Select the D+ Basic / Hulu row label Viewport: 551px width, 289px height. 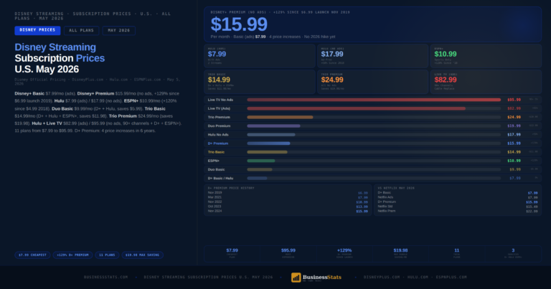point(220,179)
